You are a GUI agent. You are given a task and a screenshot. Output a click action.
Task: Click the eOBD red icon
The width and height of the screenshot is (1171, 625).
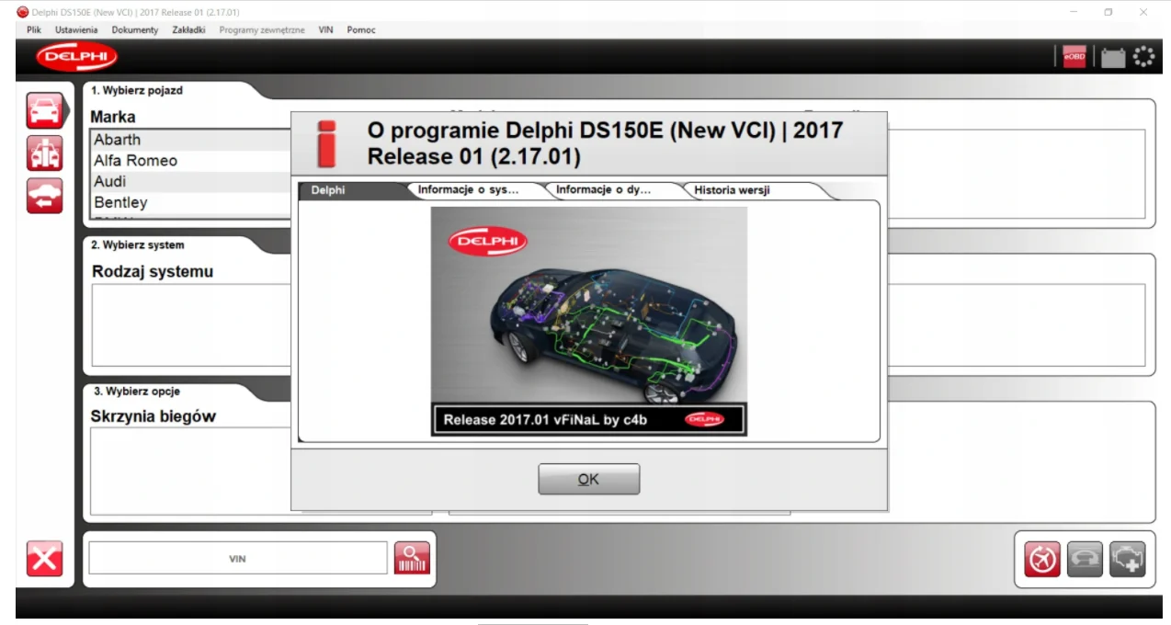click(1074, 57)
